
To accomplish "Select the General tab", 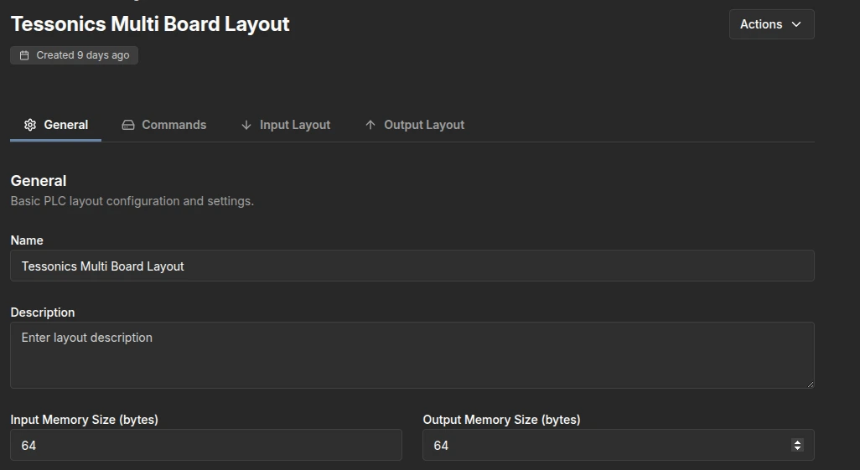I will tap(56, 125).
